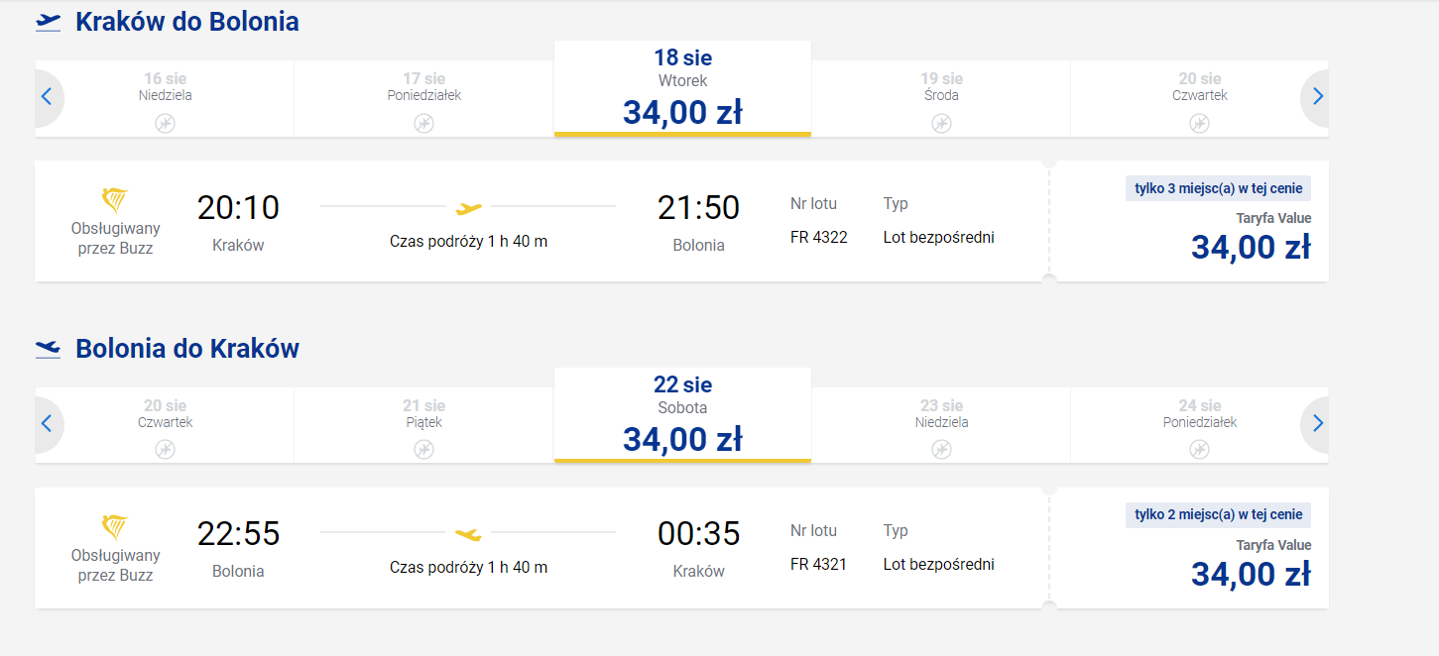
Task: Click the 'tylko 2 miejsc(a) w tej cenie' badge
Action: pyautogui.click(x=1218, y=515)
